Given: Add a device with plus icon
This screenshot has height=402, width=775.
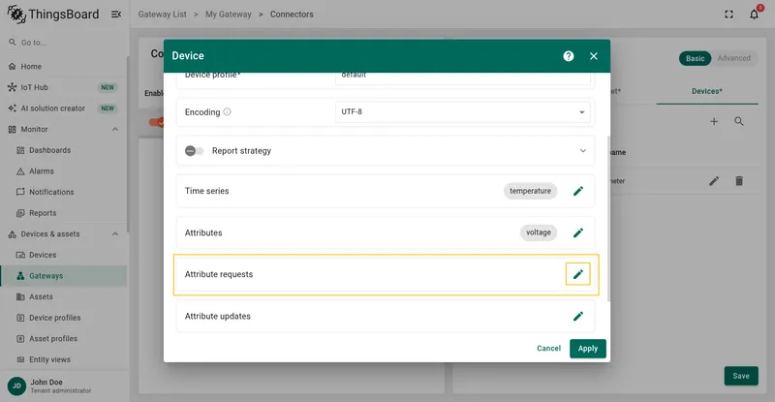Looking at the screenshot, I should tap(714, 121).
